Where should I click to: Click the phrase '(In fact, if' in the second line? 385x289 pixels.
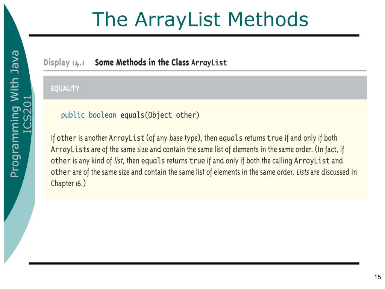[329, 149]
